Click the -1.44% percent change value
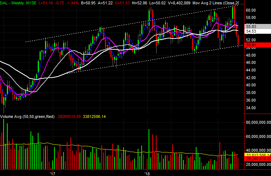Image resolution: width=271 pixels, height=176 pixels. pos(73,3)
